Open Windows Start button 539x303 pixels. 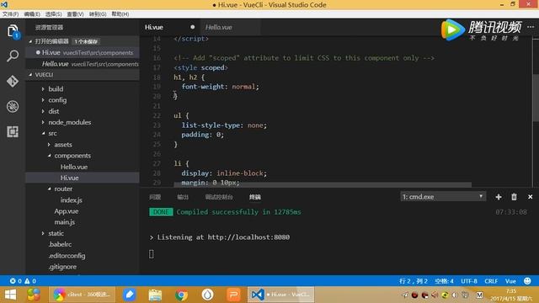tap(10, 295)
